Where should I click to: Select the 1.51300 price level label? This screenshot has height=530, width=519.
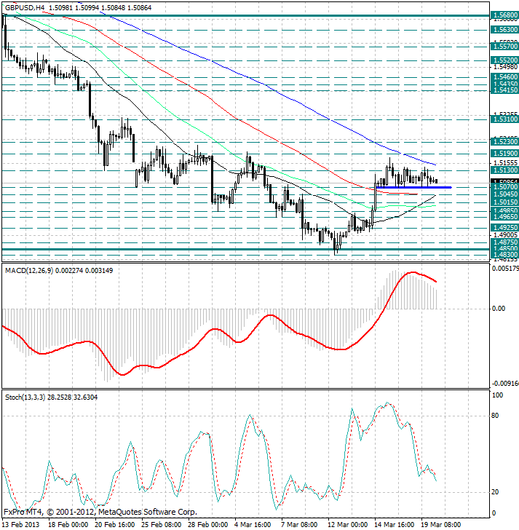click(x=504, y=170)
